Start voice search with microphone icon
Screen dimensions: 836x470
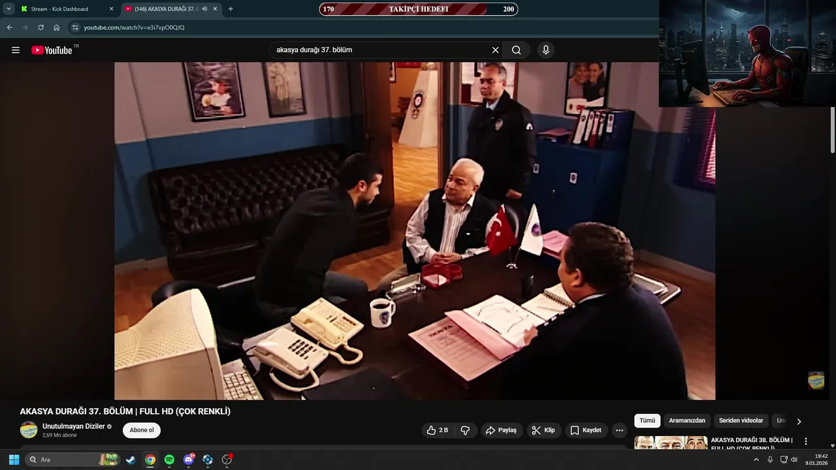coord(546,50)
